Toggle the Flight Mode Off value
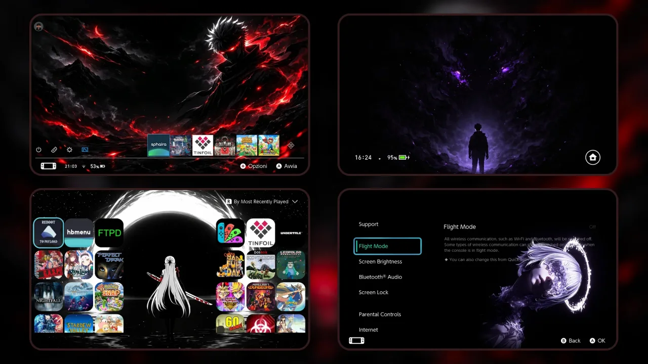 (x=592, y=227)
